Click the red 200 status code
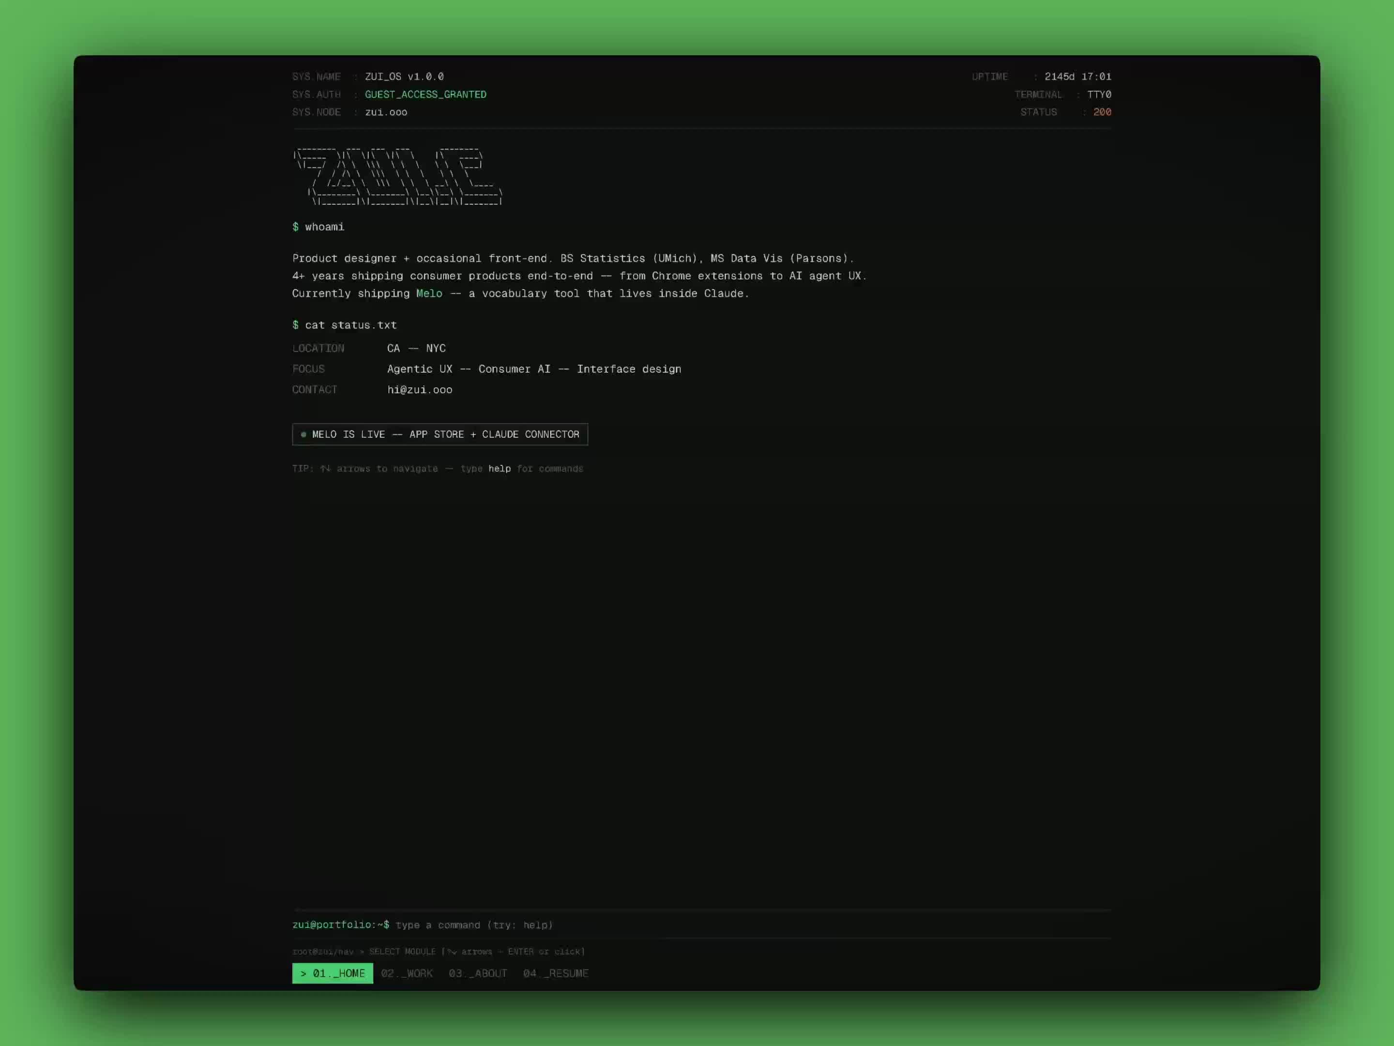Viewport: 1394px width, 1046px height. tap(1102, 111)
